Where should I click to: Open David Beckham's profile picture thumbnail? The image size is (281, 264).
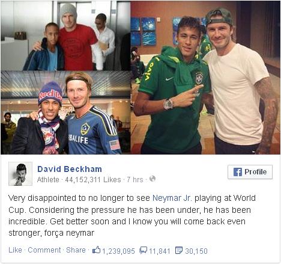pos(20,174)
